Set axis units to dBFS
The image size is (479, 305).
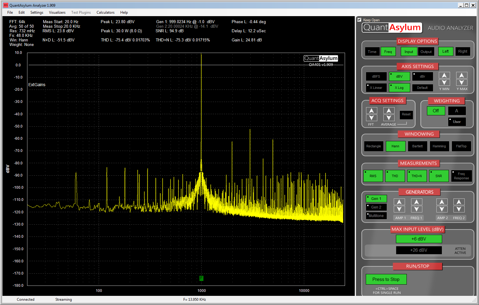pos(376,76)
